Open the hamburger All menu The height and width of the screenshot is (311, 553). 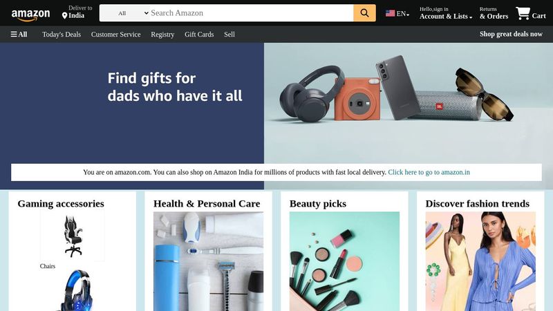19,34
